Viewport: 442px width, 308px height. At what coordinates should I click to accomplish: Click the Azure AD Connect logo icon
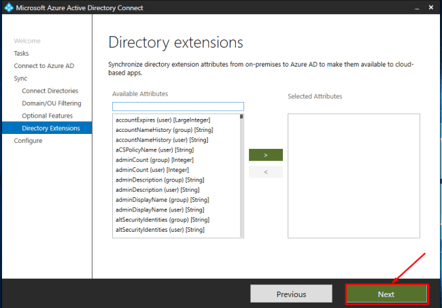pyautogui.click(x=9, y=7)
